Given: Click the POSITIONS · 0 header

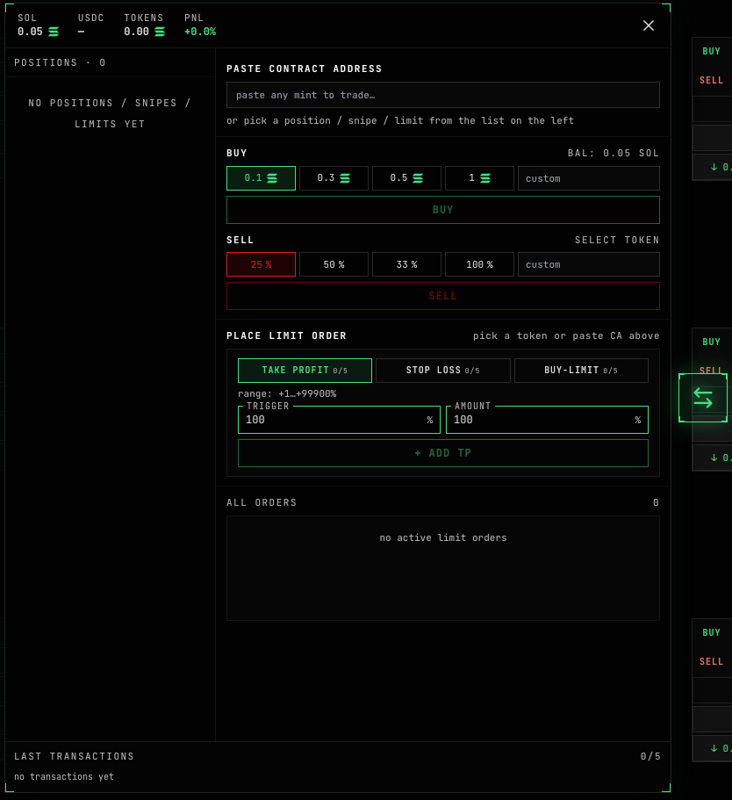Looking at the screenshot, I should click(x=60, y=62).
